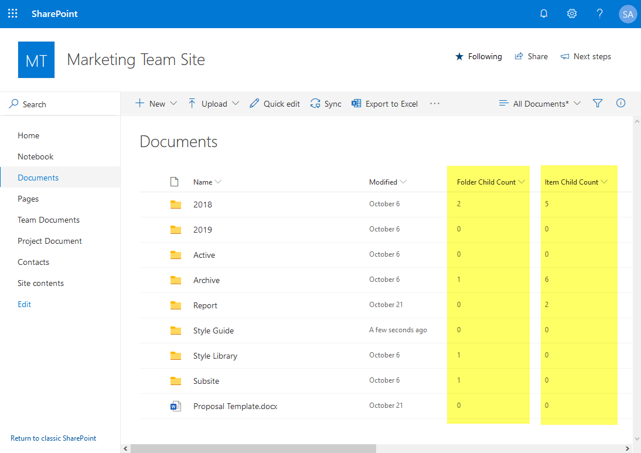641x453 pixels.
Task: Click the notifications bell icon
Action: (544, 13)
